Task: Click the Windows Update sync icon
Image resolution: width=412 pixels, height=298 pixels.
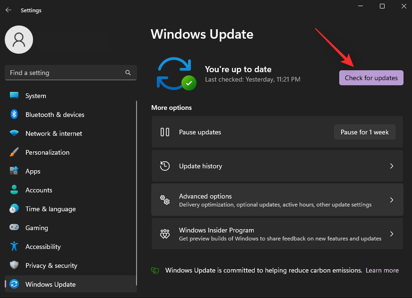Action: (x=176, y=74)
